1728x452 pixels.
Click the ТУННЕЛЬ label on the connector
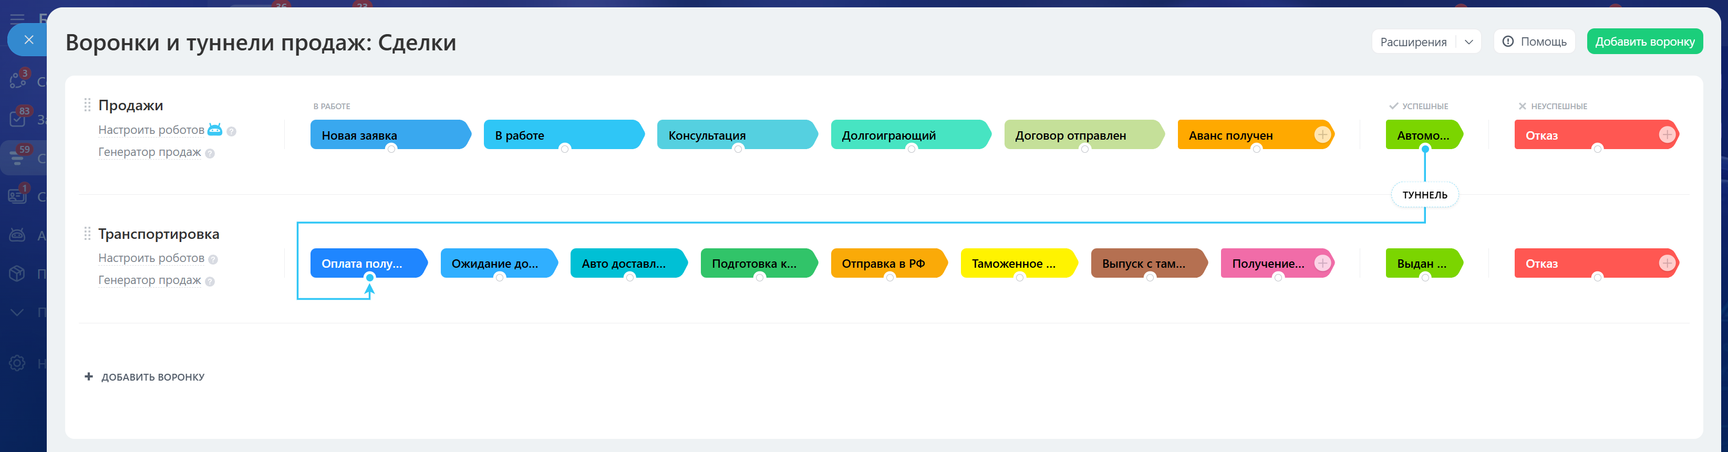pos(1425,195)
